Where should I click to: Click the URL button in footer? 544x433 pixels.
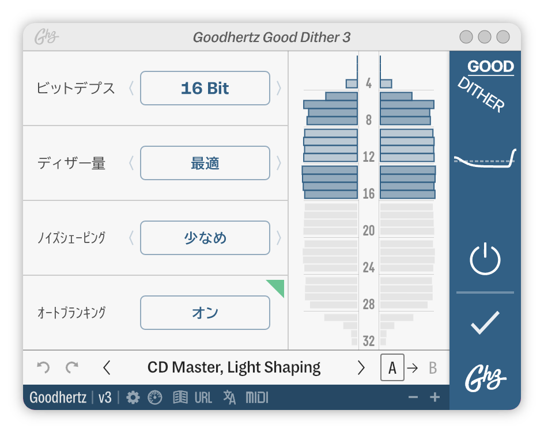pyautogui.click(x=203, y=398)
